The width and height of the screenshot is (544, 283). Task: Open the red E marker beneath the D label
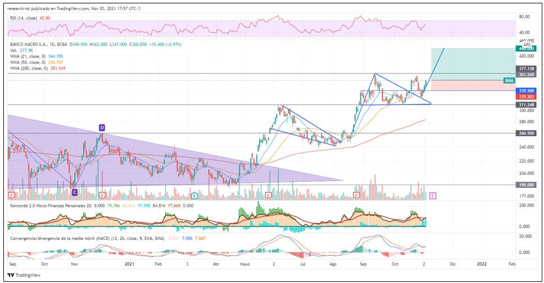pos(102,196)
